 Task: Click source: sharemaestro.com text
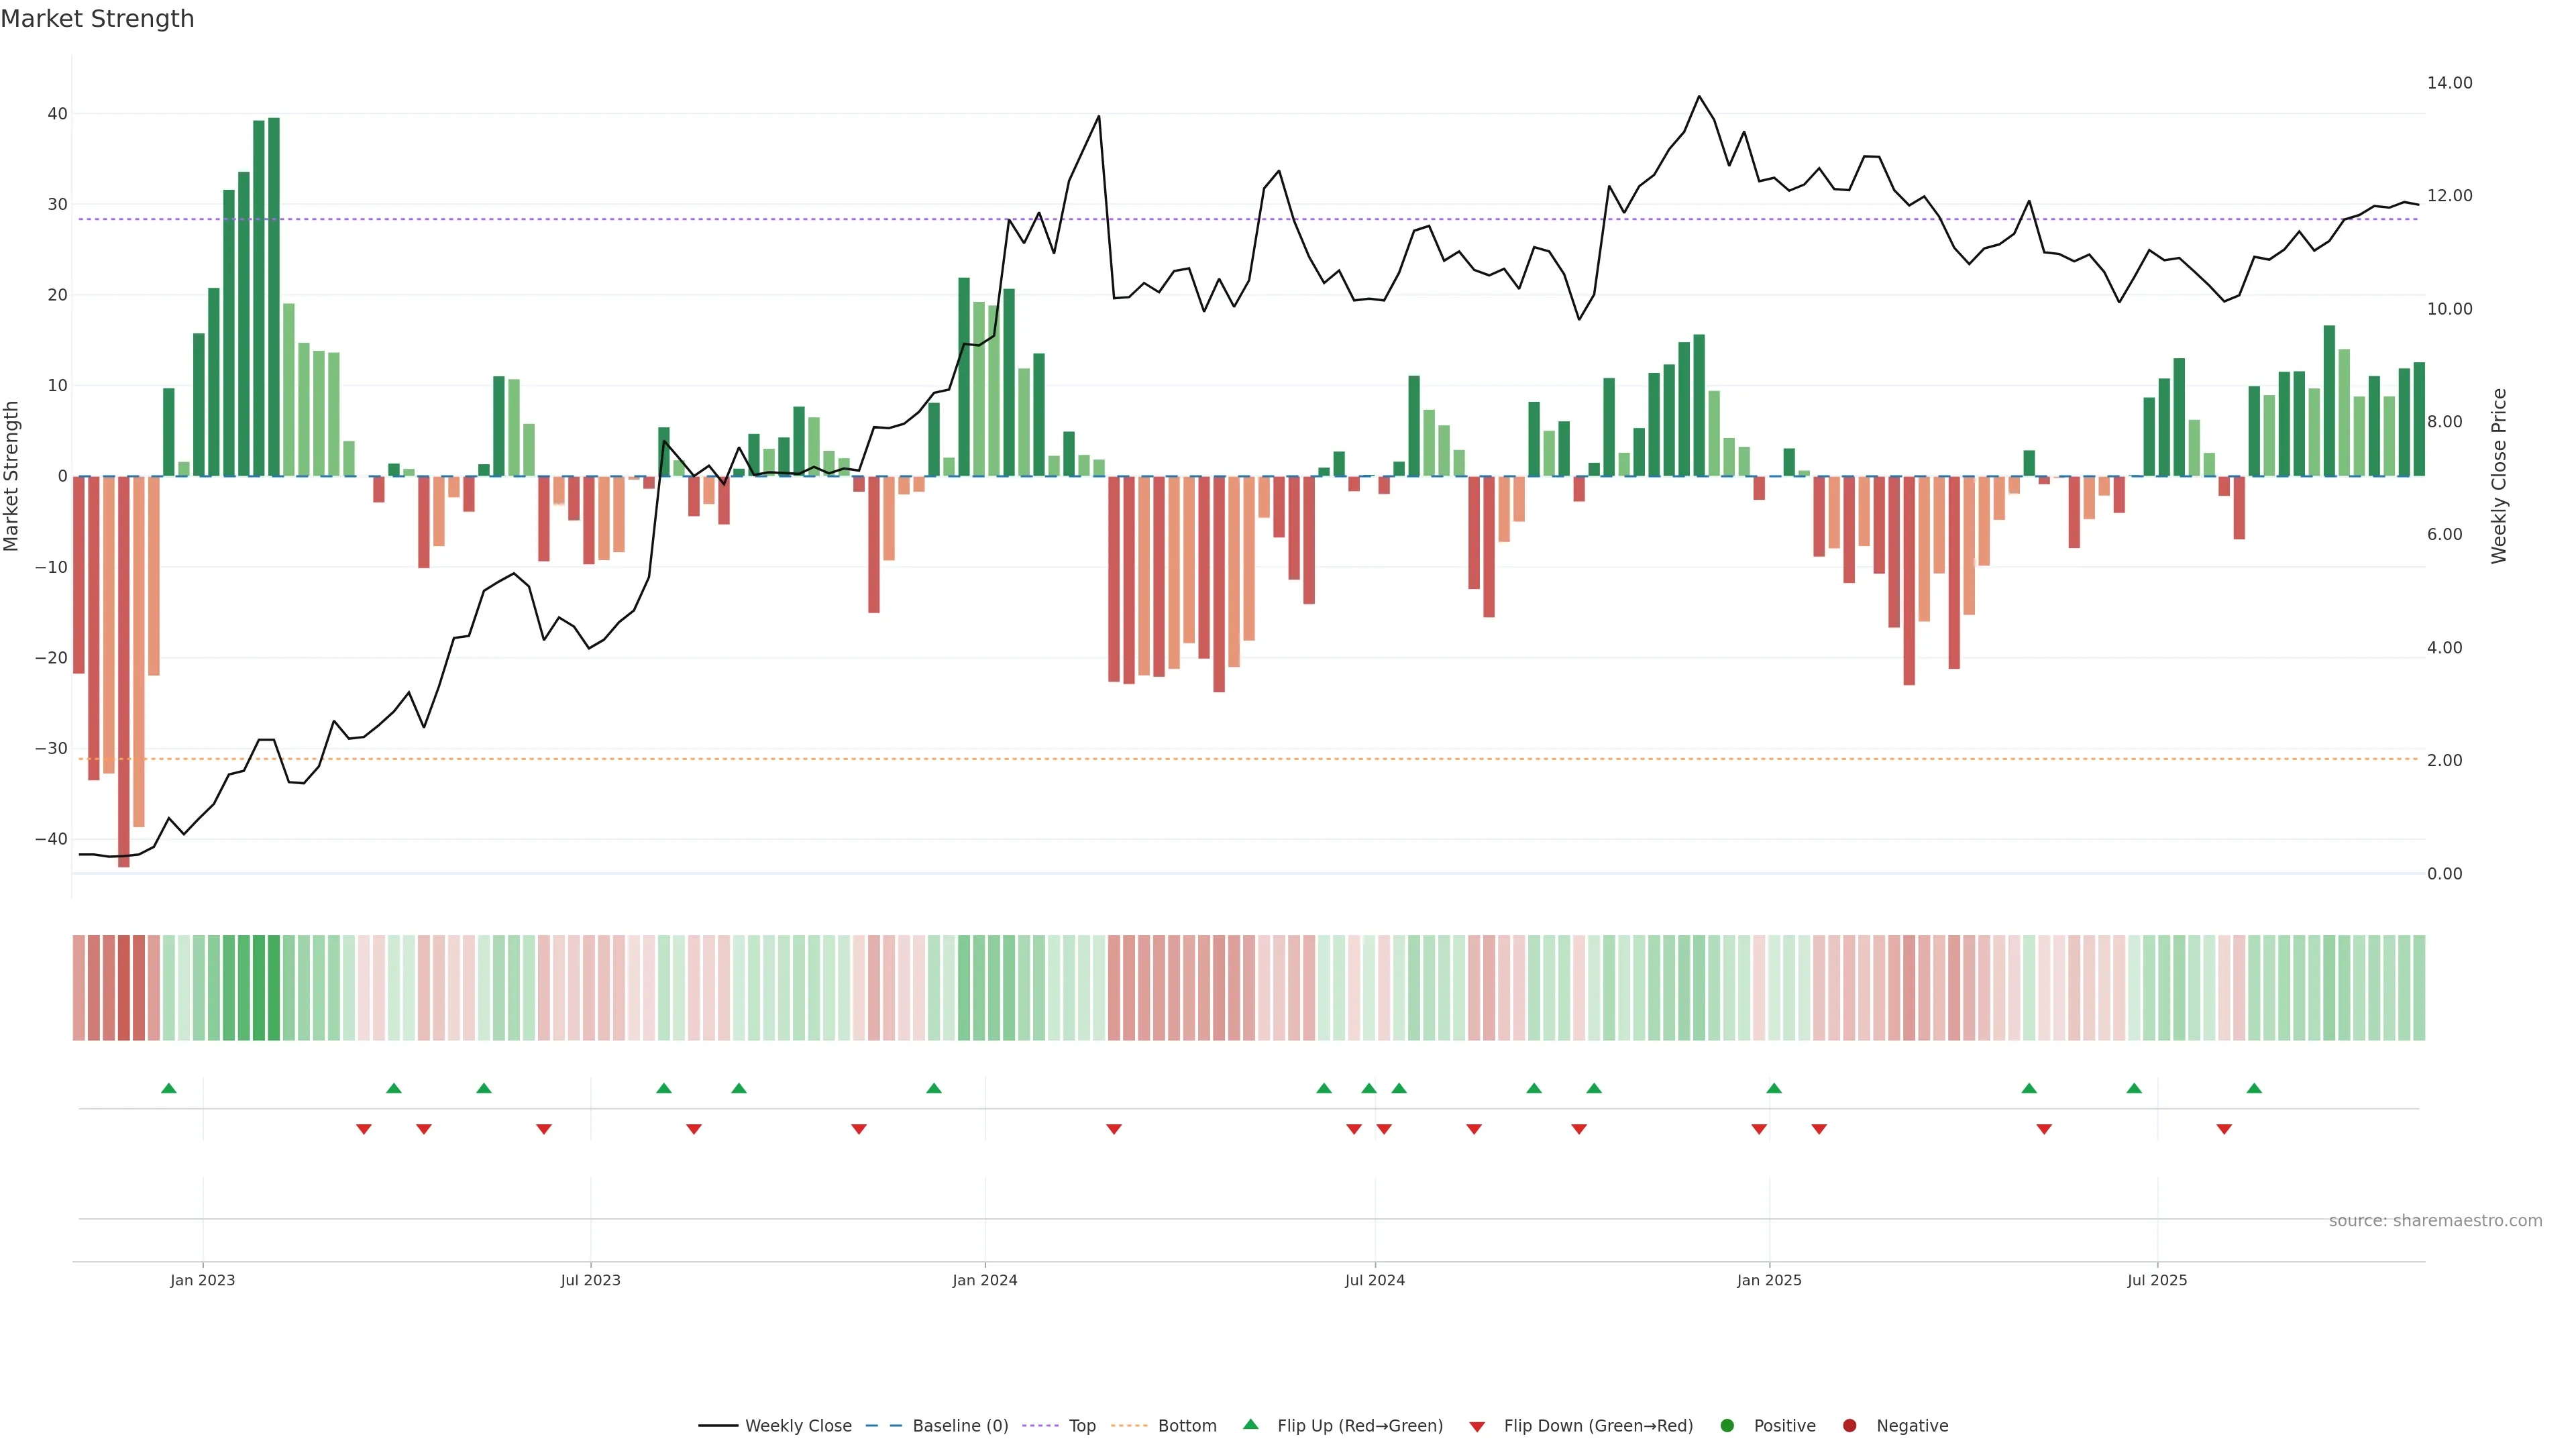click(2435, 1221)
